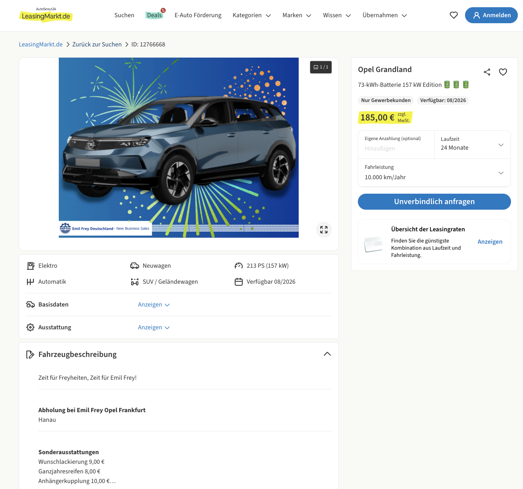The height and width of the screenshot is (489, 523).
Task: Open the Deals menu item
Action: (154, 15)
